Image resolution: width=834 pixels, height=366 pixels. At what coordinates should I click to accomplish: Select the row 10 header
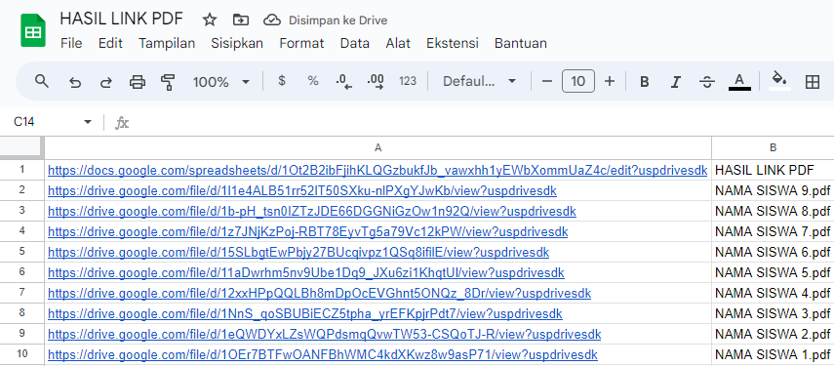[x=21, y=354]
